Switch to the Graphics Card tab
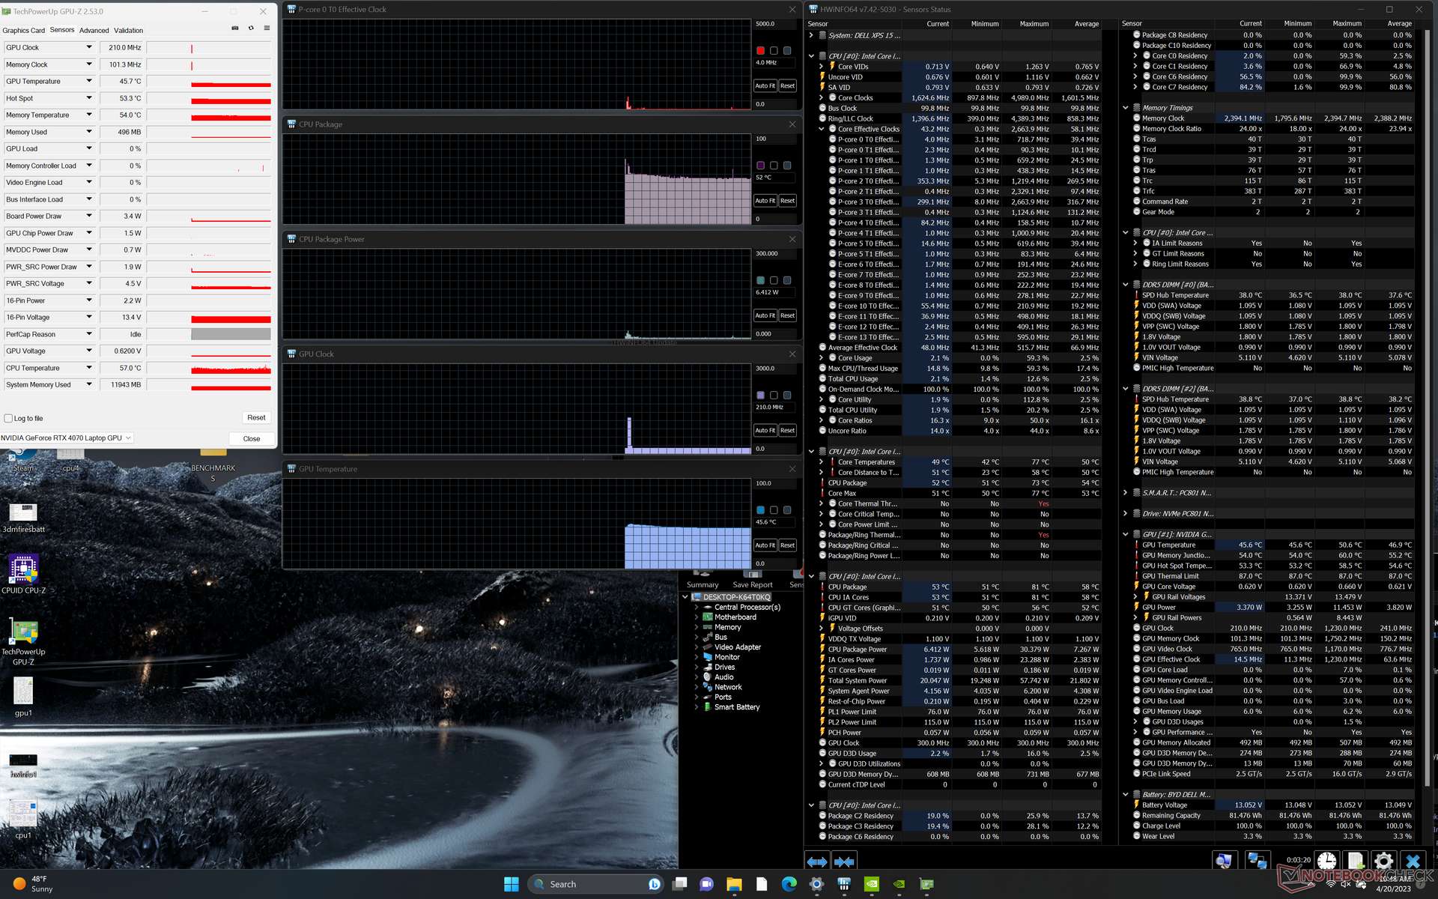The image size is (1438, 899). tap(24, 31)
